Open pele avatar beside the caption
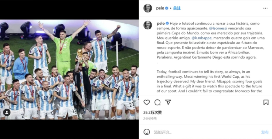Viewport: 272px width, 139px height. [148, 25]
